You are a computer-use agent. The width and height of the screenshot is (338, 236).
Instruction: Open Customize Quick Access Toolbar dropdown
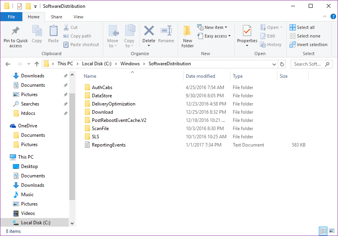[x=35, y=7]
